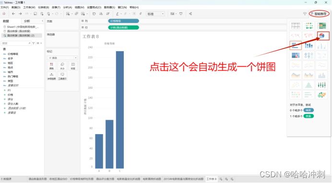Image resolution: width=332 pixels, height=183 pixels.
Task: Open the 文件(F) menu
Action: pyautogui.click(x=4, y=7)
